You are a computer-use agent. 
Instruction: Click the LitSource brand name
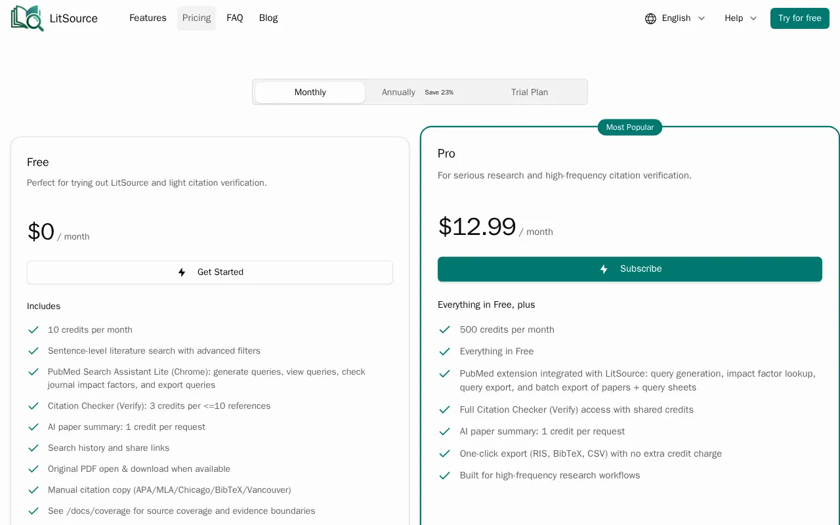(x=73, y=19)
